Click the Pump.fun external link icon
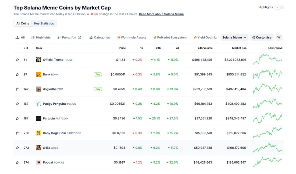The image size is (296, 174). [x=79, y=37]
